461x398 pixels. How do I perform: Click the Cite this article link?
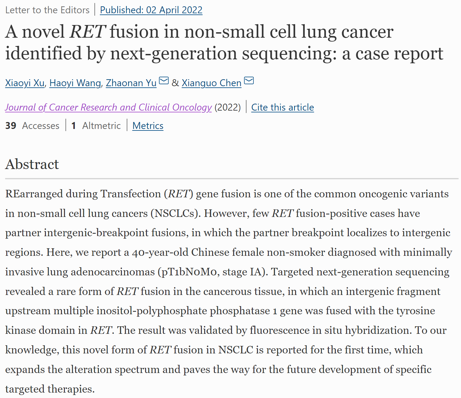(x=282, y=107)
